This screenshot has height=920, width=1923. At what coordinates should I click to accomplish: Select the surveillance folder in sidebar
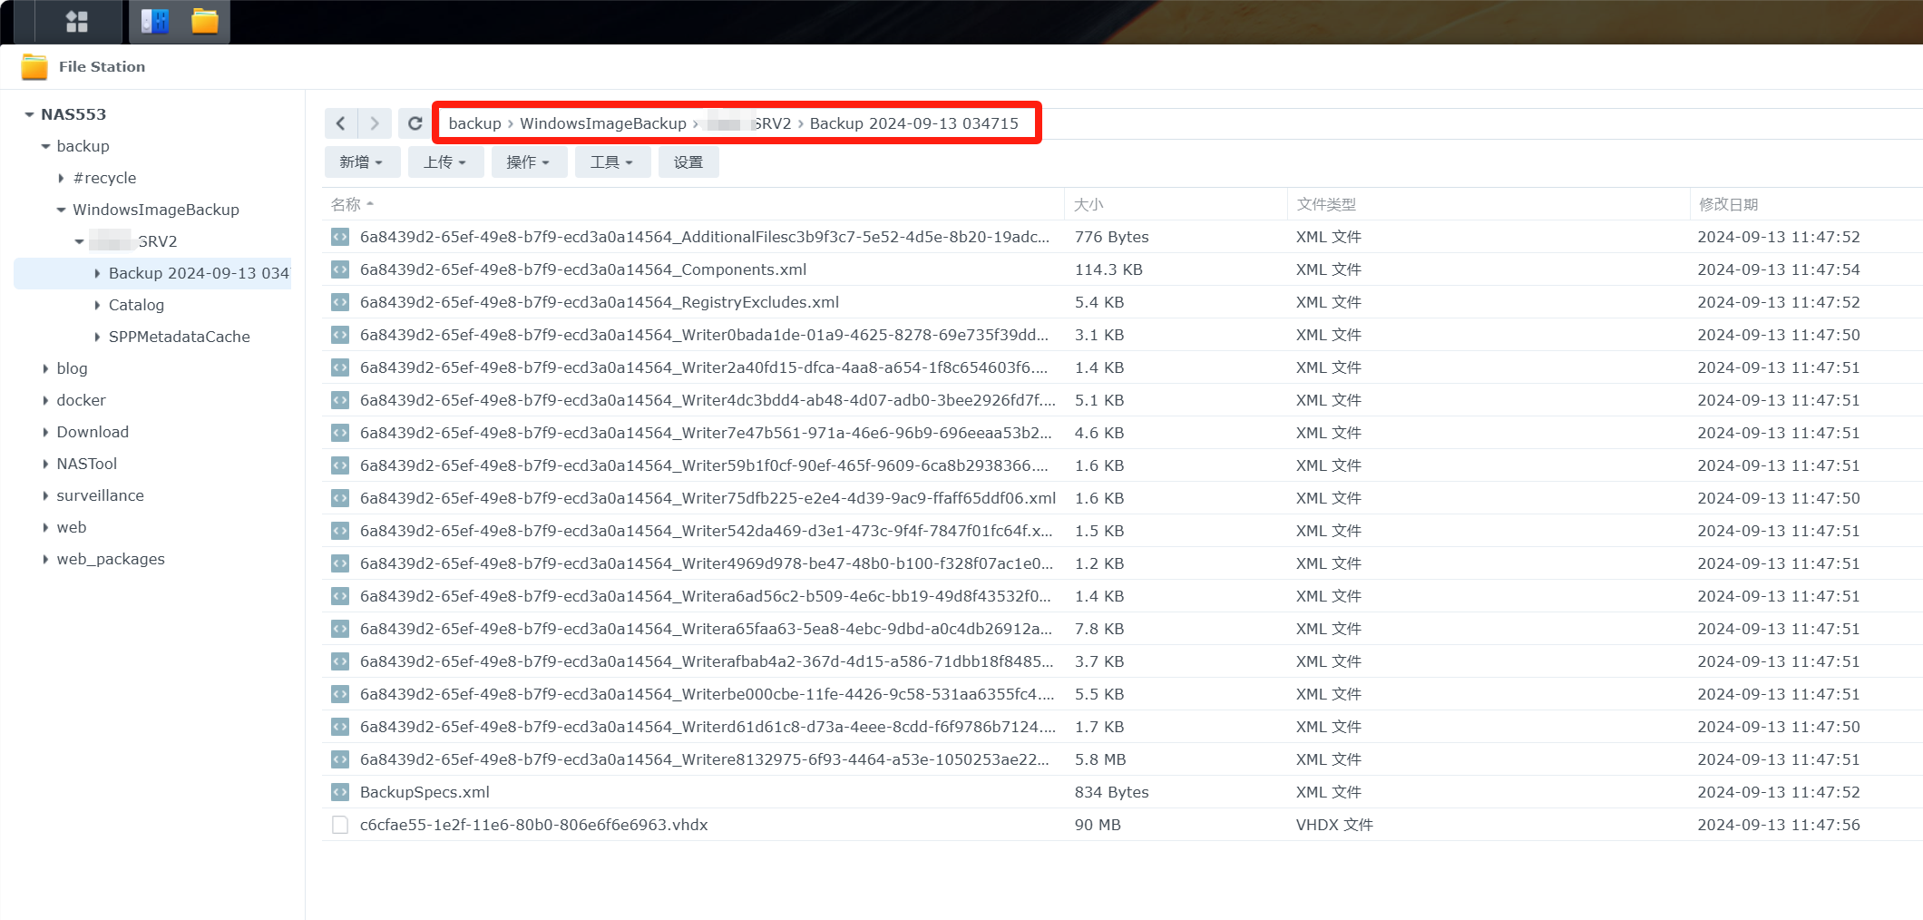100,495
